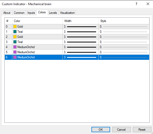Open the Visualization tab
153x134 pixels.
[x=67, y=13]
